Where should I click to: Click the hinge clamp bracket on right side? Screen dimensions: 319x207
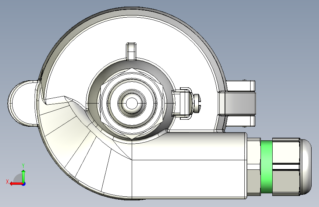point(237,103)
